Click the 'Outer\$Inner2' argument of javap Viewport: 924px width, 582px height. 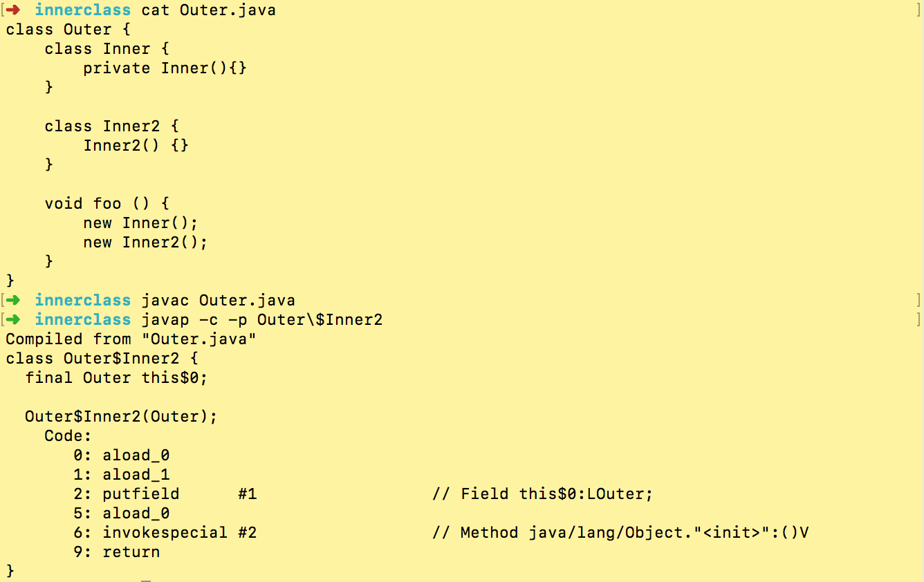pyautogui.click(x=320, y=319)
